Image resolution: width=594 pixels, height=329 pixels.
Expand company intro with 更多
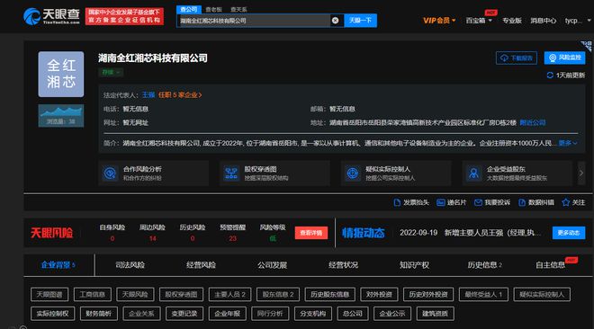568,143
